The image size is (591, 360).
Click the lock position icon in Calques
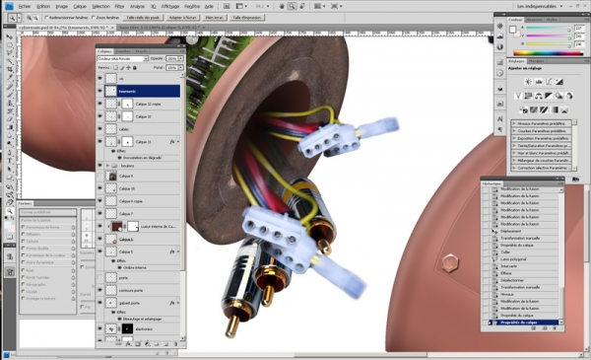click(128, 68)
